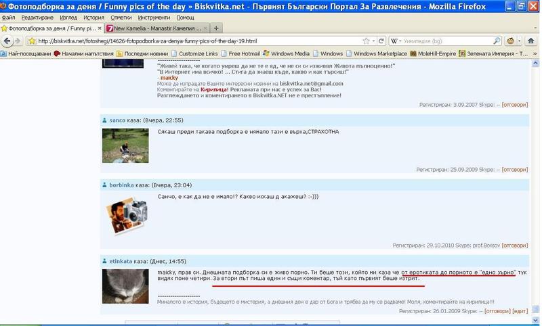This screenshot has width=542, height=326.
Task: Open the Windows bookmark
Action: [x=328, y=53]
